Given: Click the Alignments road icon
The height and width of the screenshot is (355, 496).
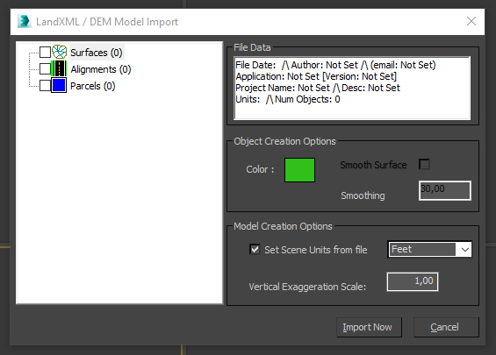Looking at the screenshot, I should point(59,69).
